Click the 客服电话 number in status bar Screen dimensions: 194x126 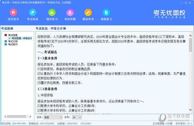coord(47,123)
